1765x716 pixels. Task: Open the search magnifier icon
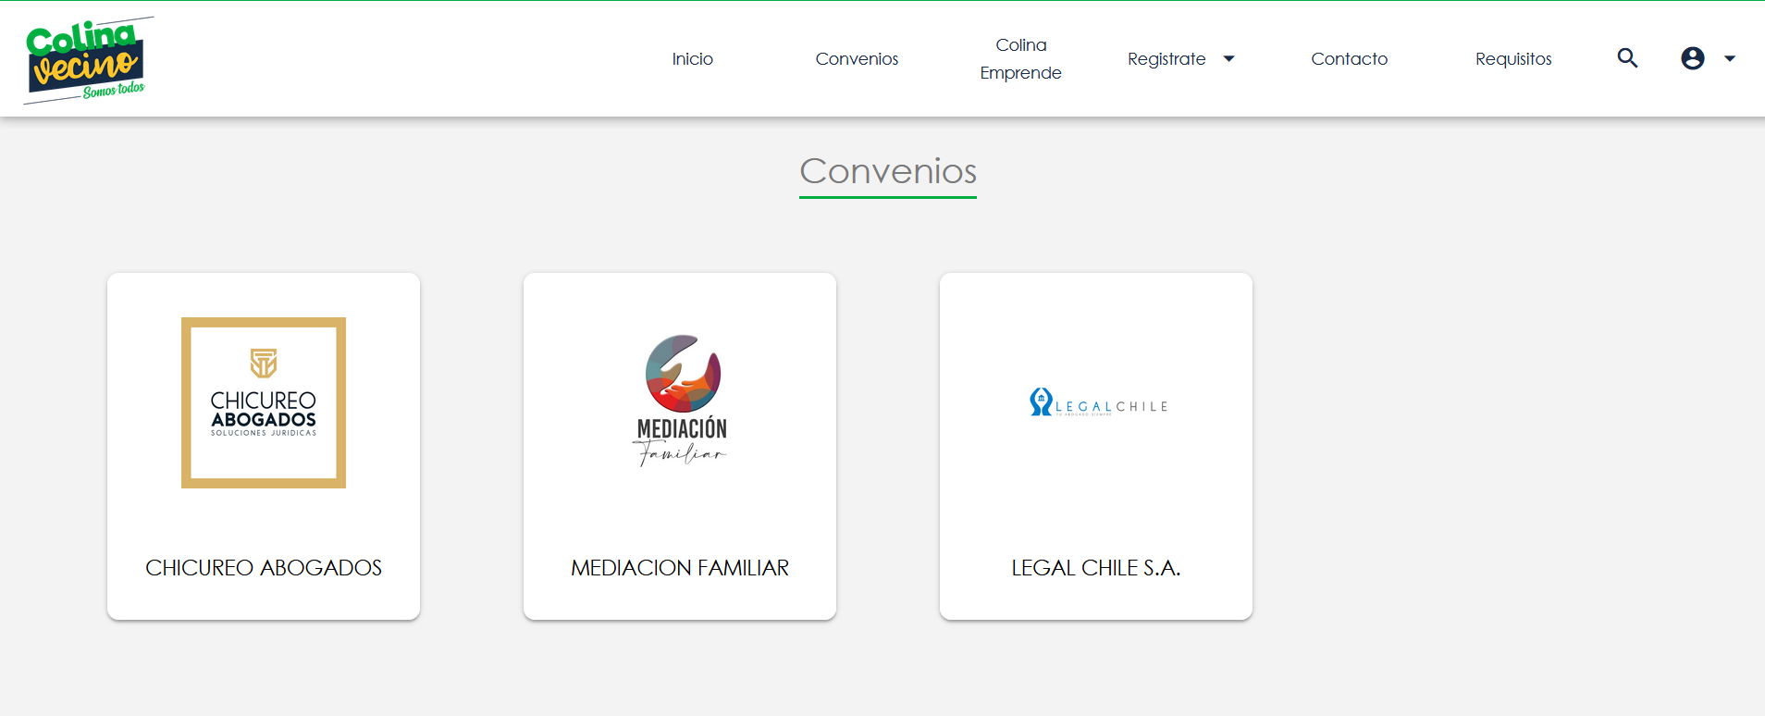coord(1627,58)
